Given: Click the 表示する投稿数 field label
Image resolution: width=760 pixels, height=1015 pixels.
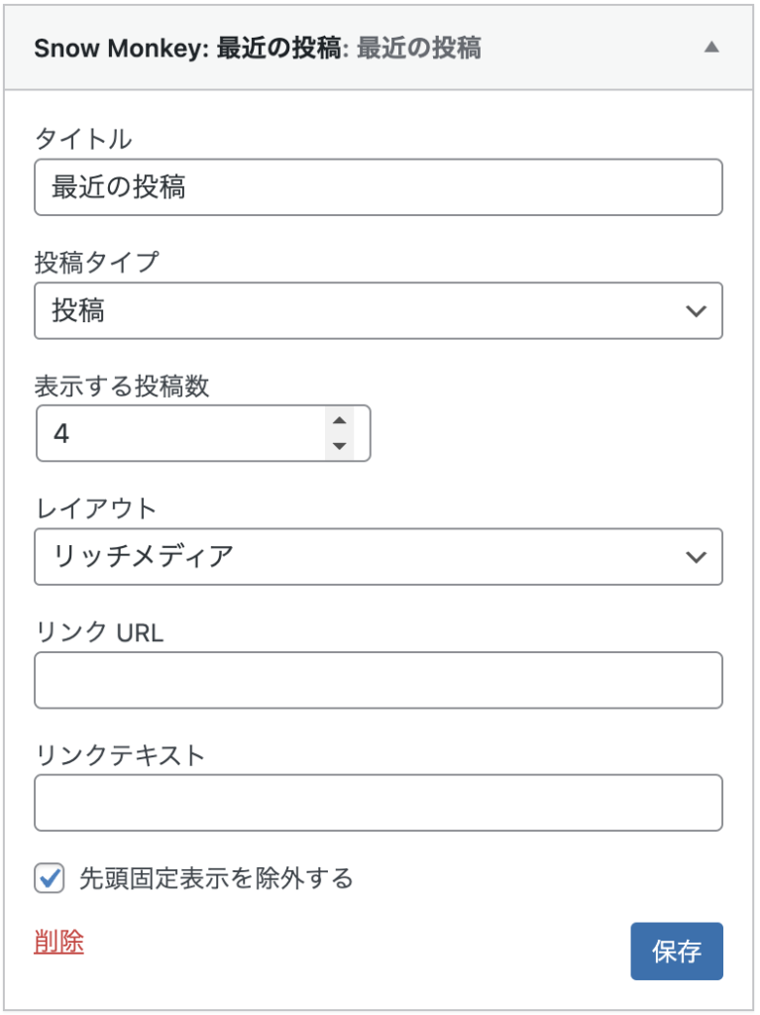Looking at the screenshot, I should (122, 386).
